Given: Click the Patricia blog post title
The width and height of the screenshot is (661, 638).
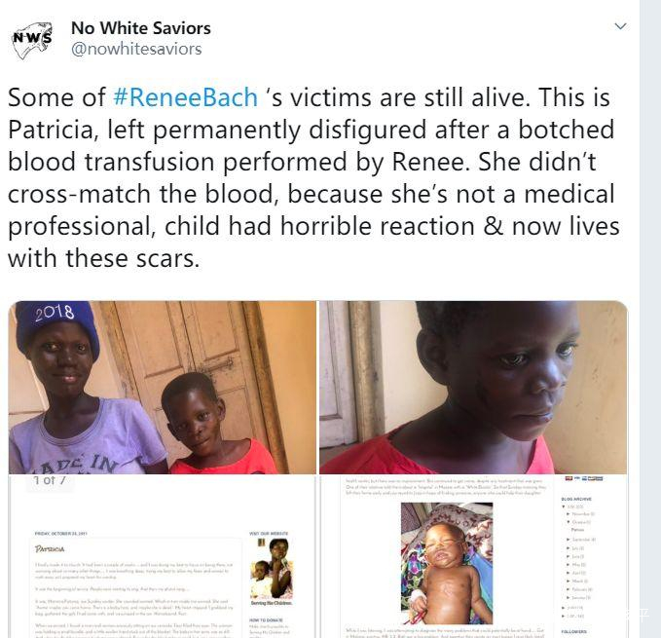Looking at the screenshot, I should pyautogui.click(x=50, y=549).
